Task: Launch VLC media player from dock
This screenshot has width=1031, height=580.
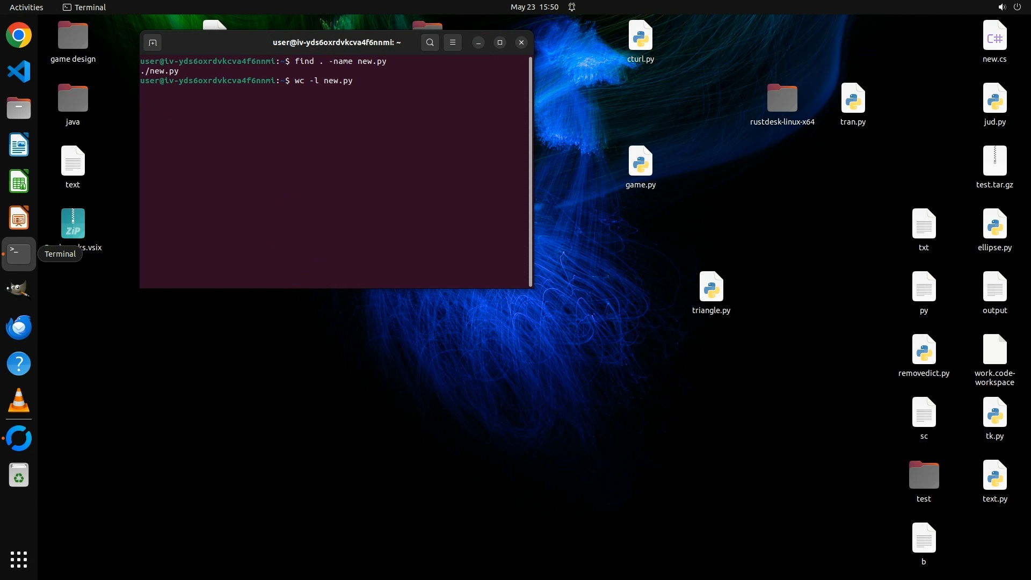Action: pyautogui.click(x=19, y=401)
